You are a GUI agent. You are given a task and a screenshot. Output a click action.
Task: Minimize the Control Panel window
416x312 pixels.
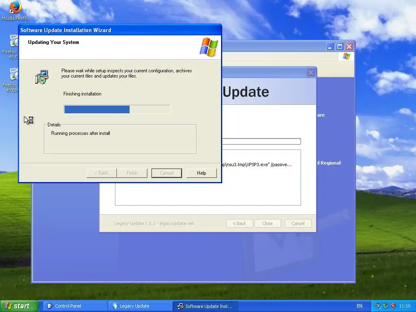[330, 47]
